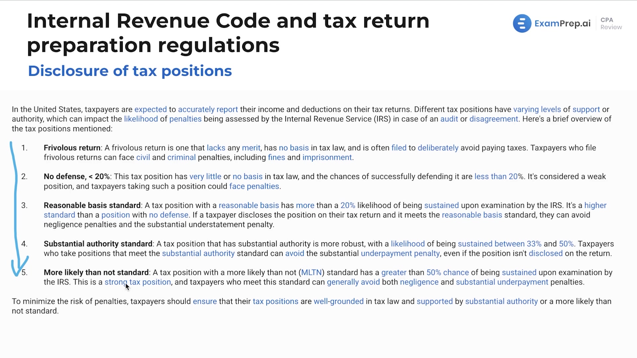Click the ExamPrep.ai brand name text
Image resolution: width=637 pixels, height=358 pixels.
pyautogui.click(x=562, y=24)
